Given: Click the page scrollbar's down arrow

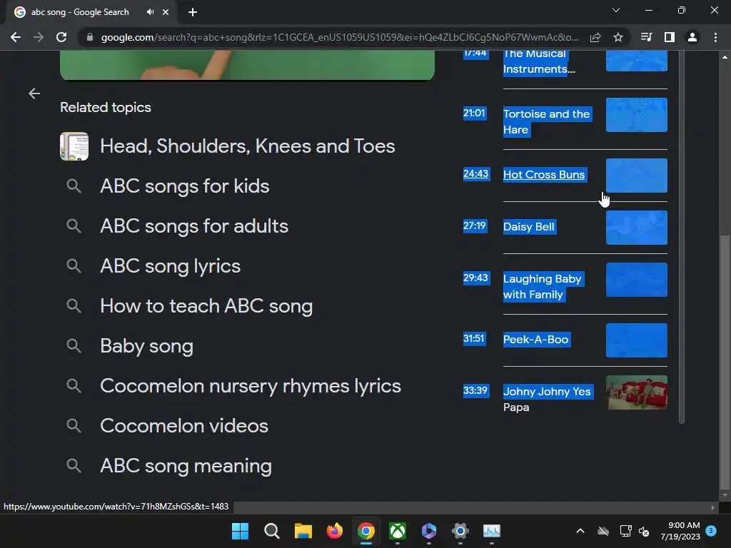Looking at the screenshot, I should point(724,495).
